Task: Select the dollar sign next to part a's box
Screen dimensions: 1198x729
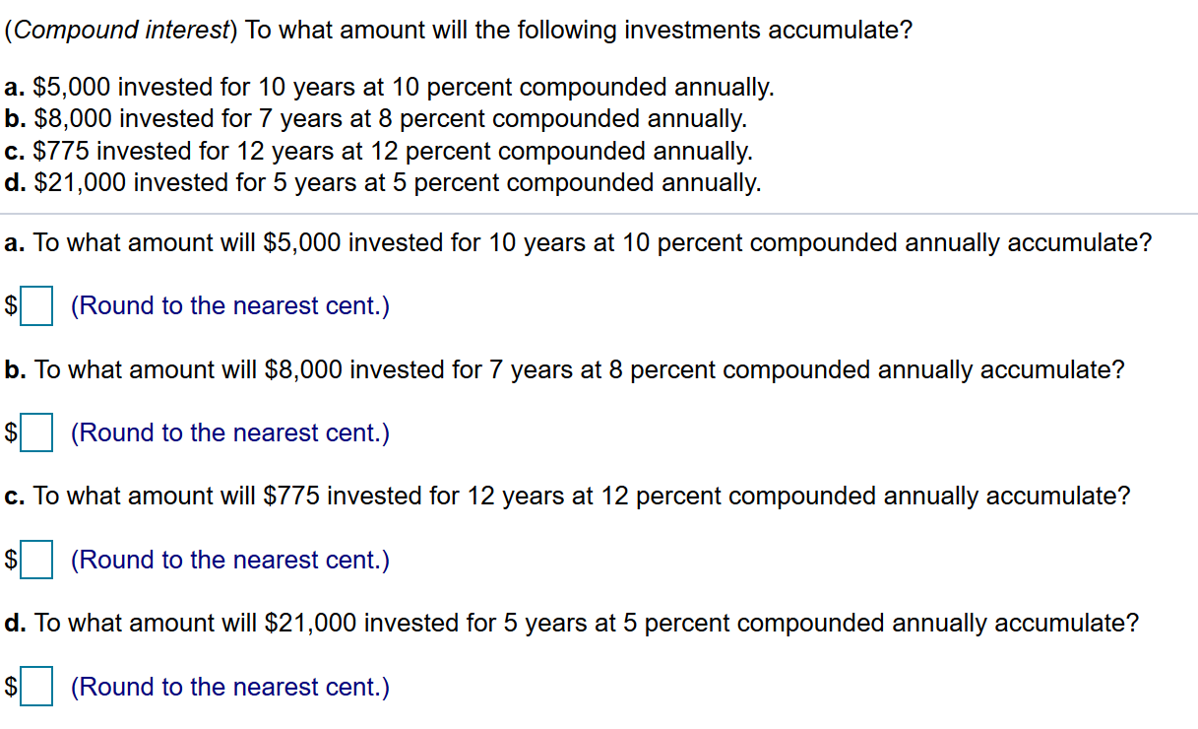Action: point(10,306)
